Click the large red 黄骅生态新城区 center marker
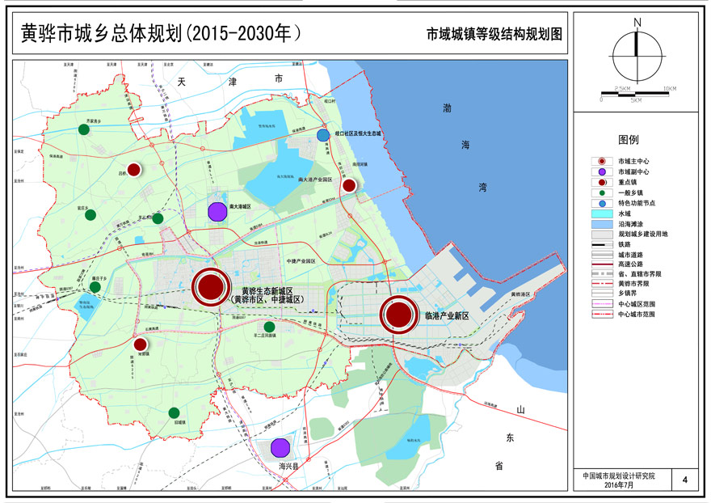The height and width of the screenshot is (503, 711). point(211,287)
